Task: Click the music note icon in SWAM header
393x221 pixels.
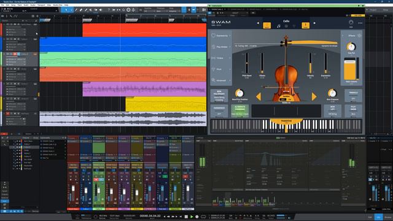Action: [x=278, y=26]
